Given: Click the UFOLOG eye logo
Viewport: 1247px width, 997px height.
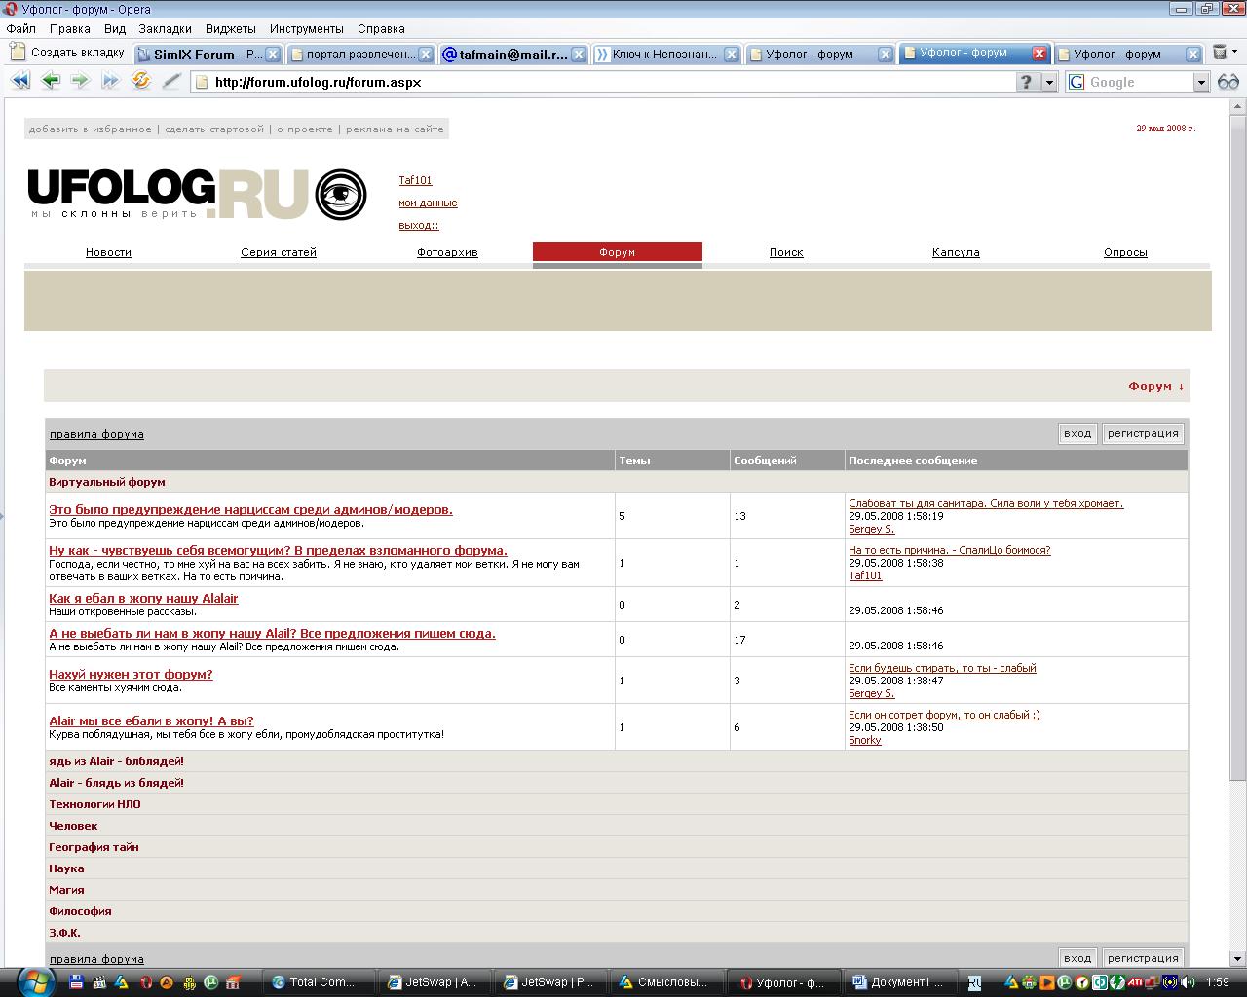Looking at the screenshot, I should [x=341, y=195].
